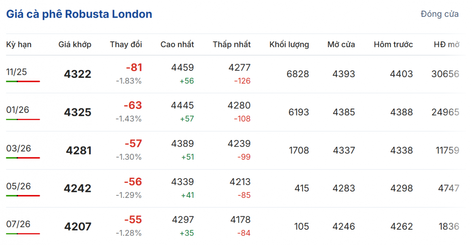Select the 11/25 contract term
This screenshot has width=472, height=245.
click(17, 72)
